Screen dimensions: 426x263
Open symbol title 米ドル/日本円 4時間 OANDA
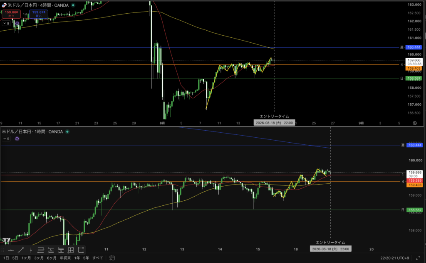(38, 5)
